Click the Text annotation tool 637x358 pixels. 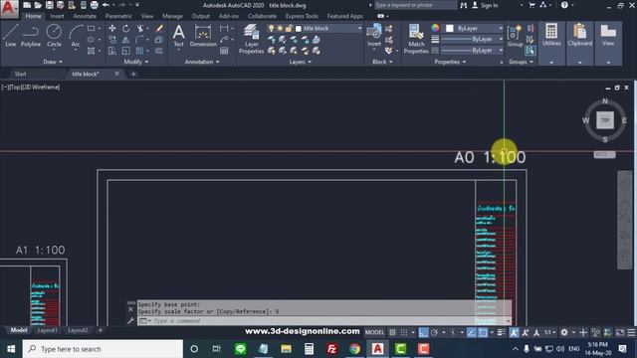click(x=179, y=36)
